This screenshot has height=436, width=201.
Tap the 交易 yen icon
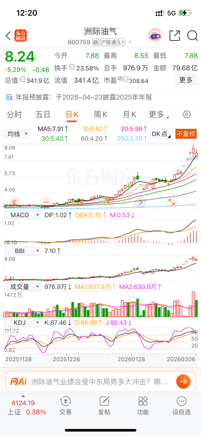click(65, 401)
